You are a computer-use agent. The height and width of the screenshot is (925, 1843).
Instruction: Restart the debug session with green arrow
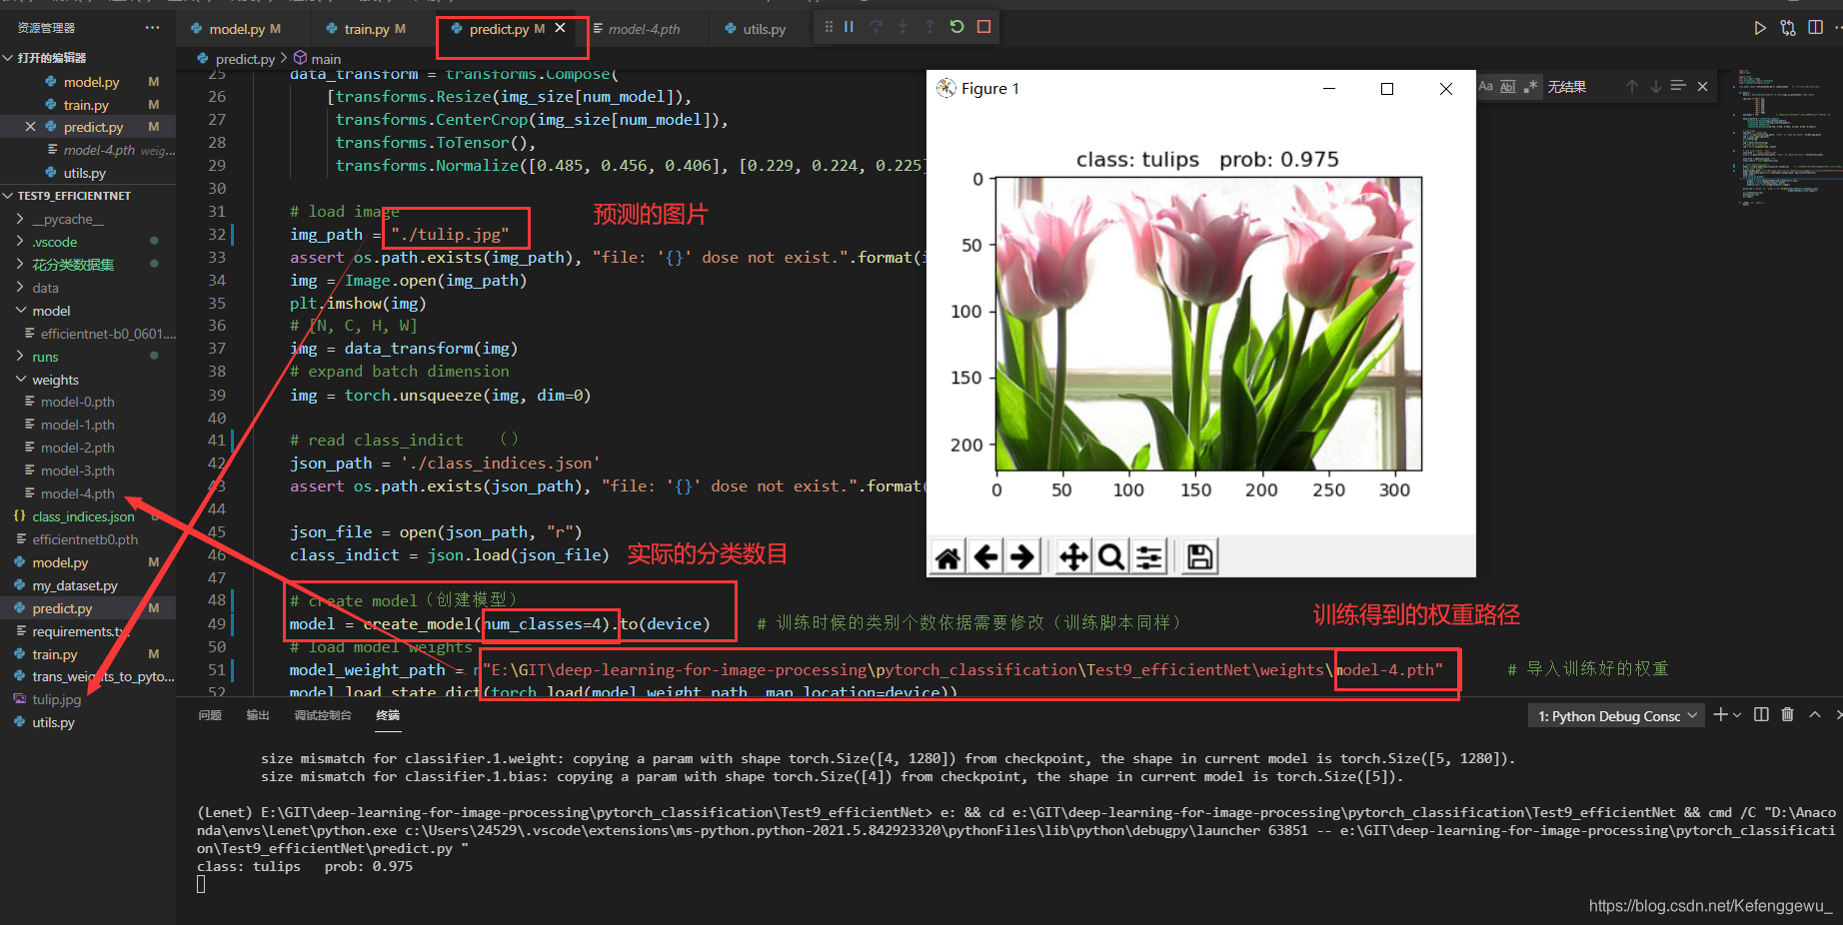point(956,27)
